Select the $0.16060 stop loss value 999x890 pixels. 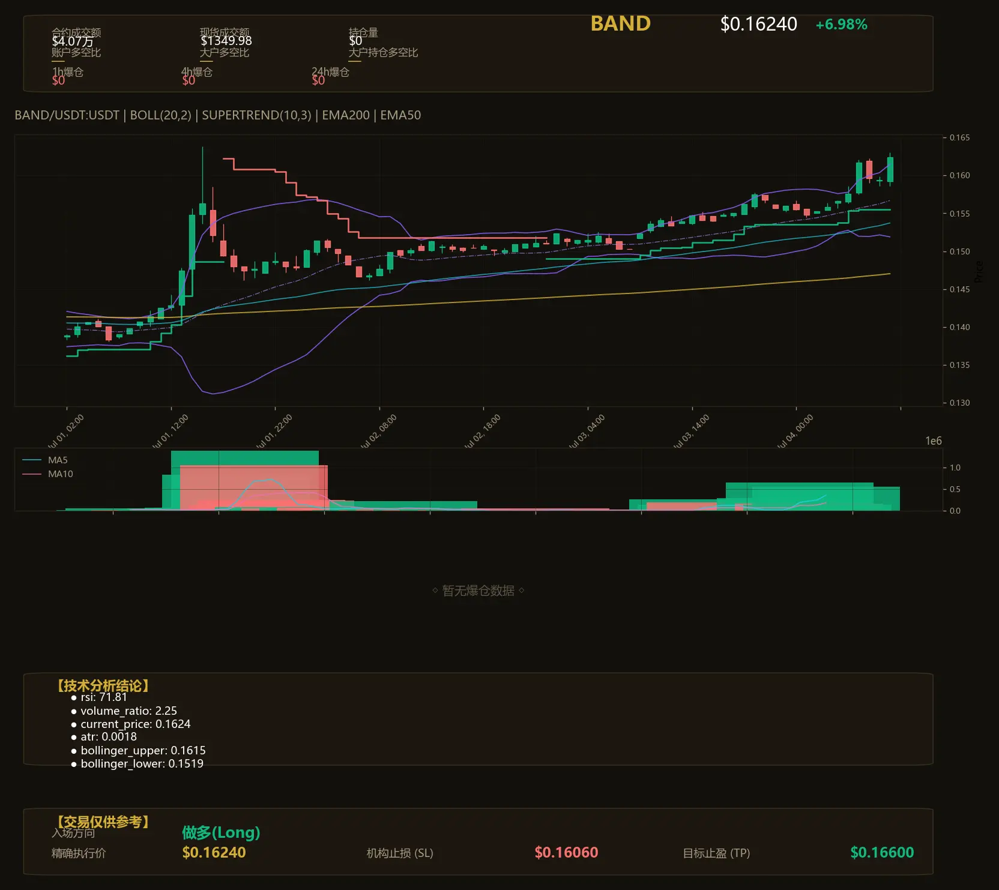[x=566, y=852]
